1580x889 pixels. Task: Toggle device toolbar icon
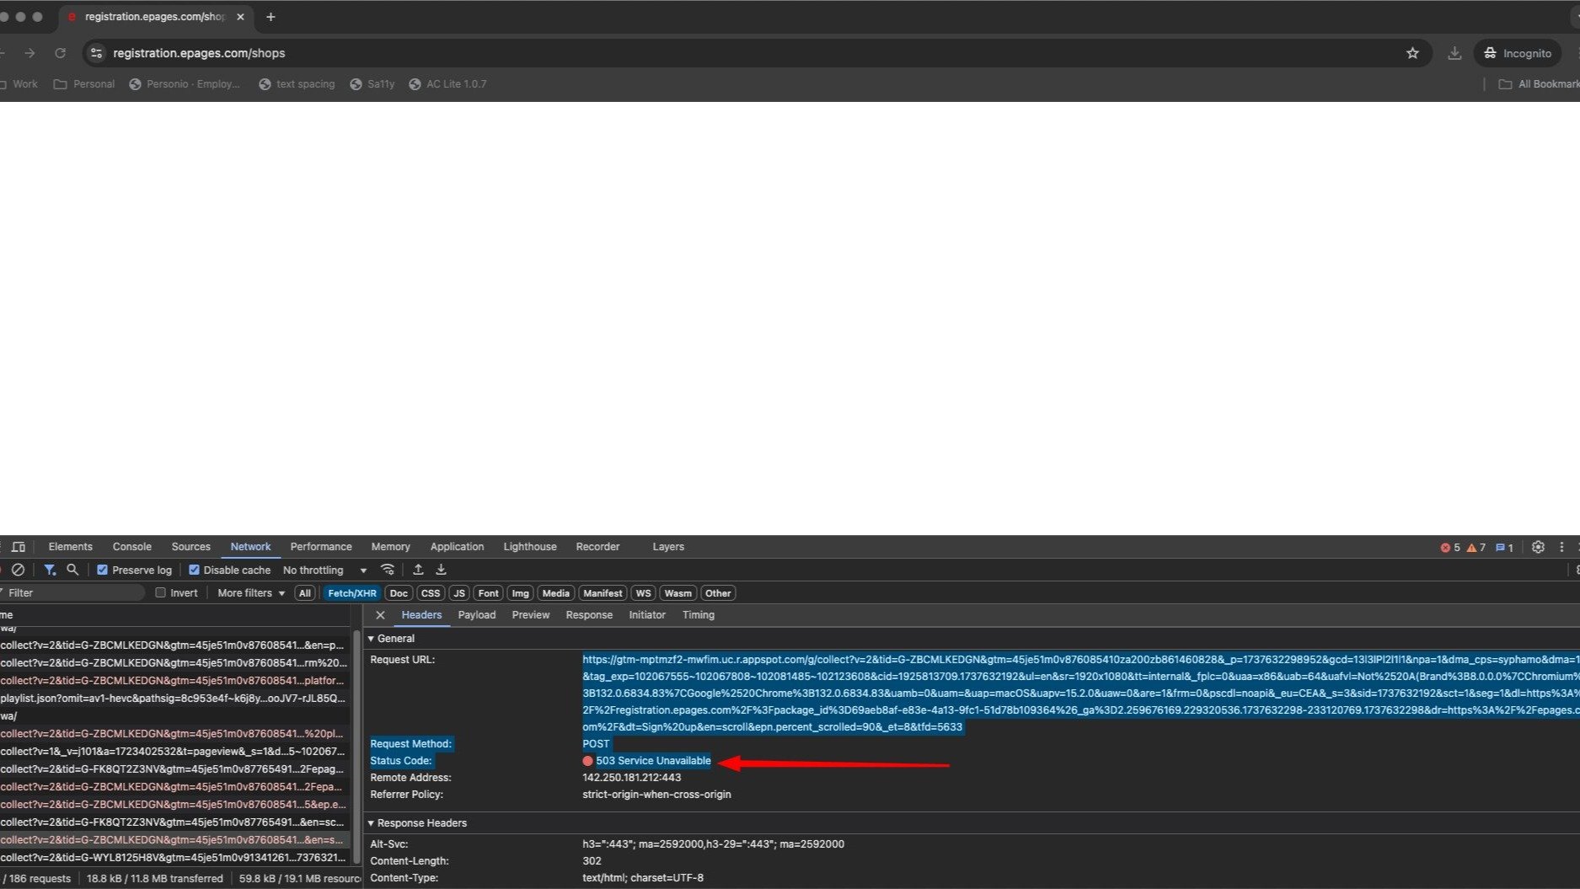pyautogui.click(x=19, y=547)
